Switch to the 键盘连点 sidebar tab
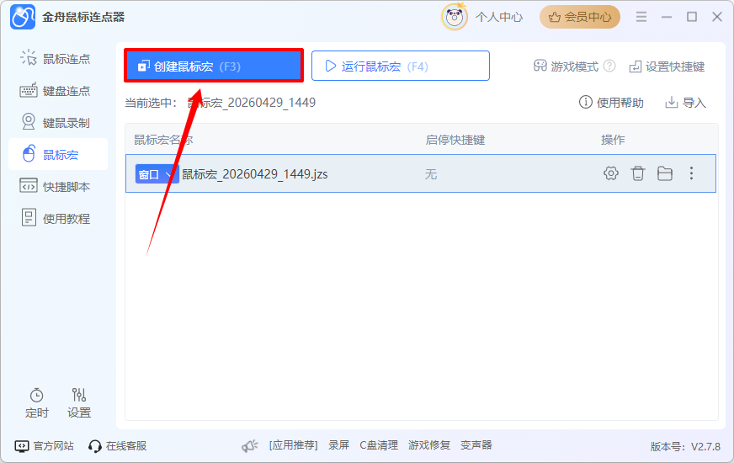 [58, 91]
